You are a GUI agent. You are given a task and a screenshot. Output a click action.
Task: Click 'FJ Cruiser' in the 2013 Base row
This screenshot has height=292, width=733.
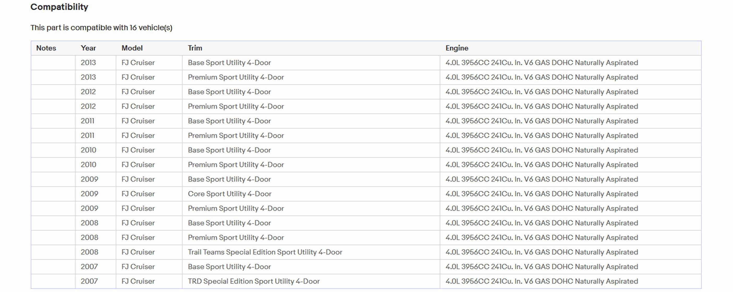(138, 63)
